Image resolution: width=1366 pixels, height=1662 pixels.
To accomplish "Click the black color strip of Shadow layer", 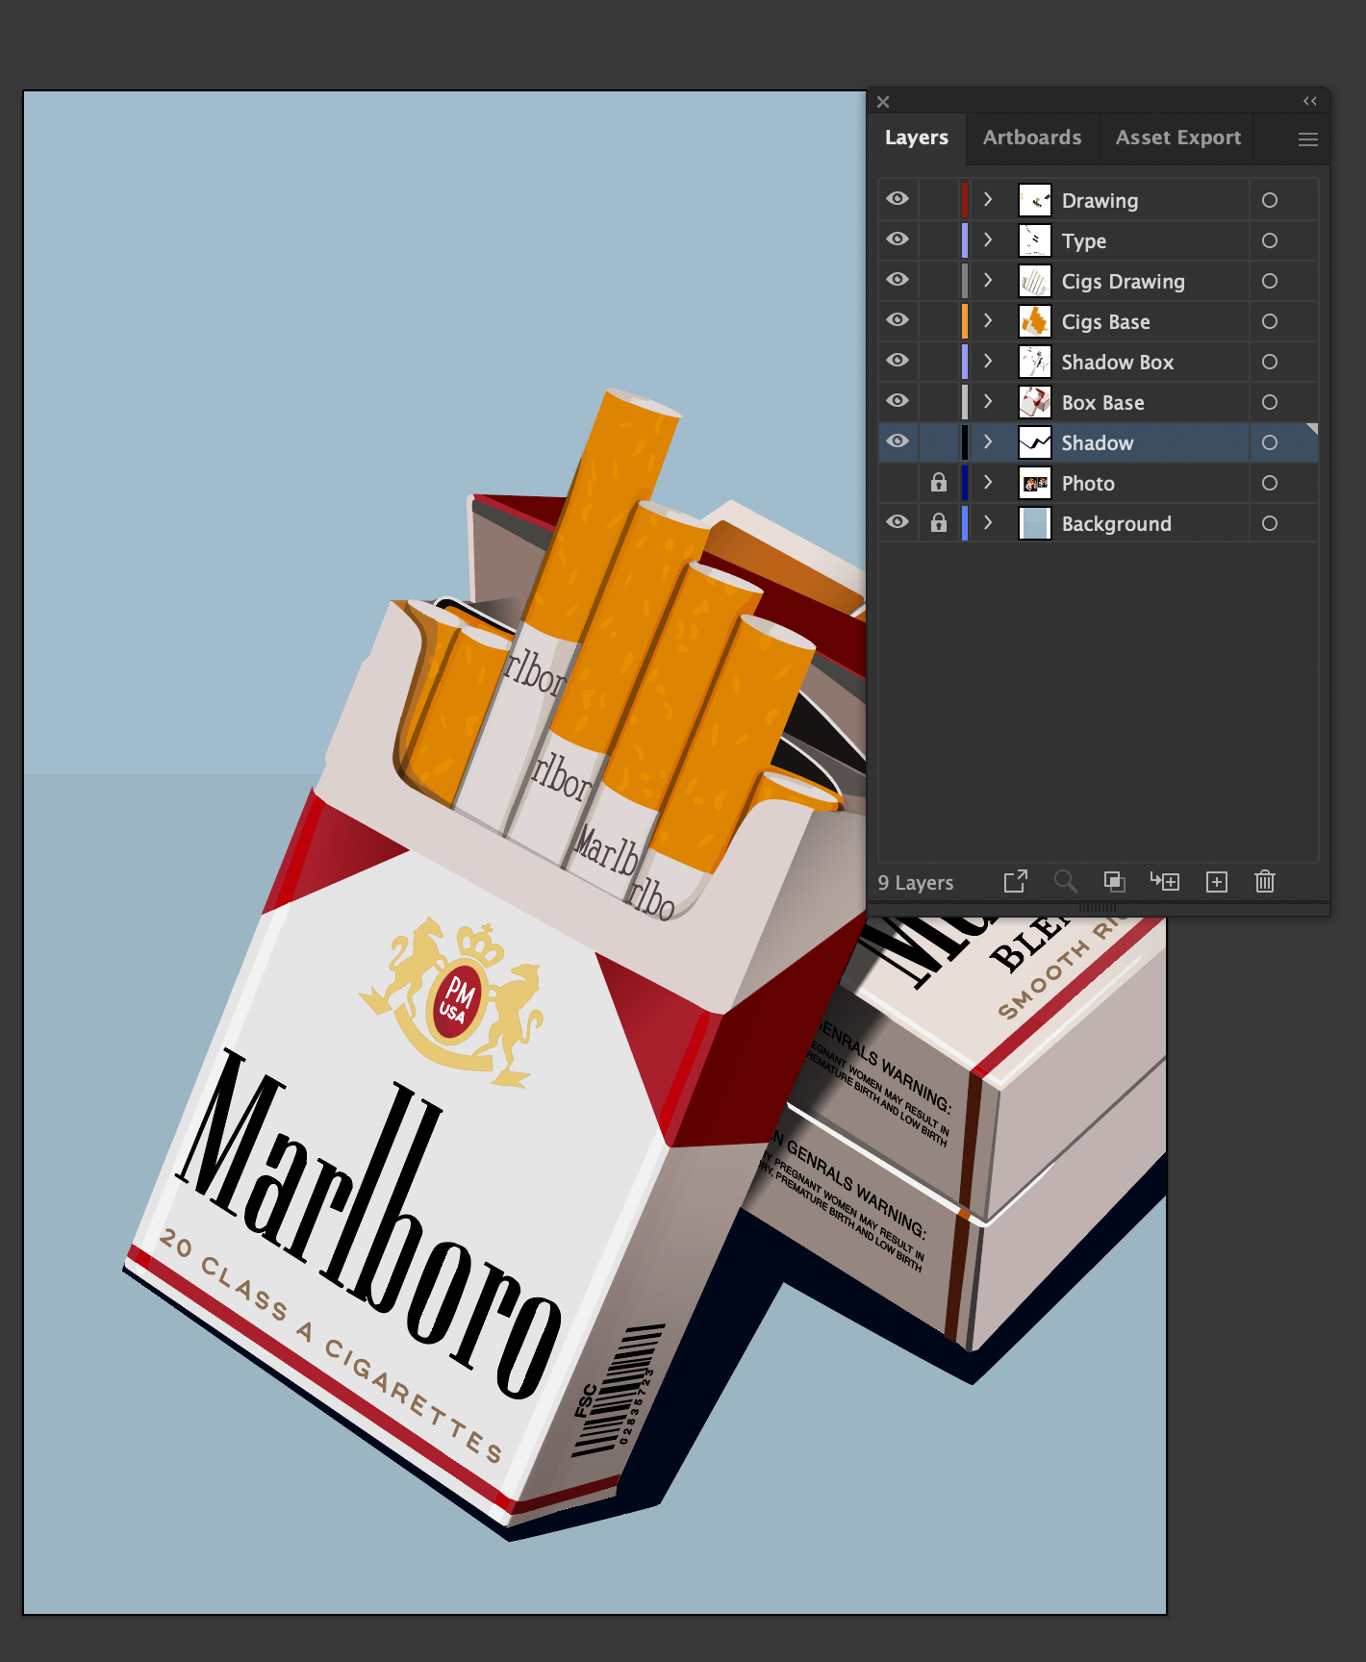I will 965,442.
